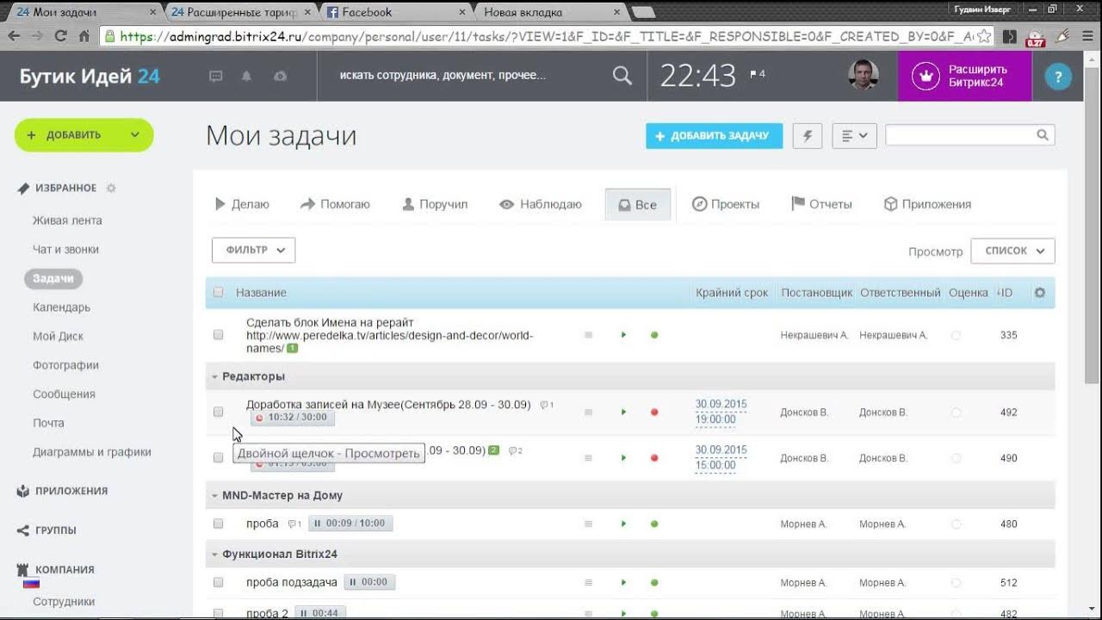Open notifications bell in header
Viewport: 1102px width, 620px height.
pyautogui.click(x=246, y=76)
